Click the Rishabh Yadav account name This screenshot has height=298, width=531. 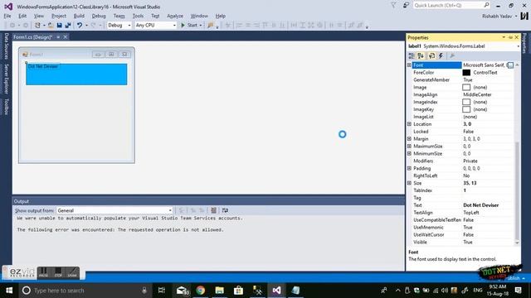coord(497,16)
